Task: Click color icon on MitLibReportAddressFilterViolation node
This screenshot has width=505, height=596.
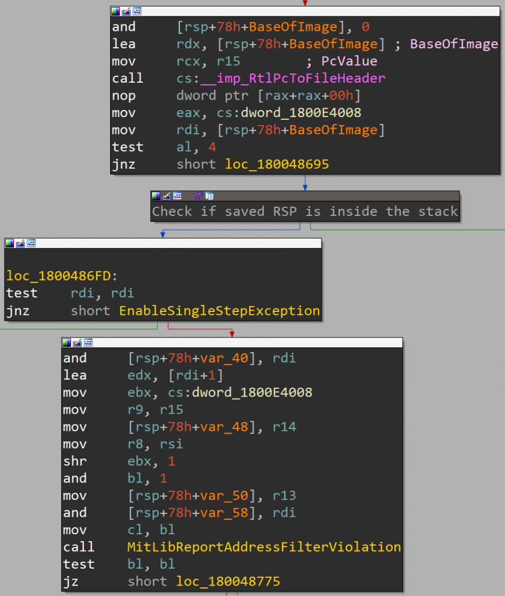Action: tap(67, 342)
